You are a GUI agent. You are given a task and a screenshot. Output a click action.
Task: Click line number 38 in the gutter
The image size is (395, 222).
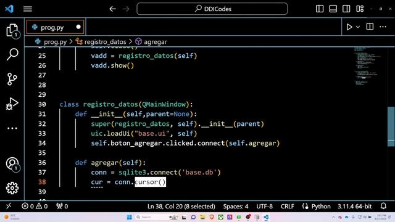tap(42, 182)
